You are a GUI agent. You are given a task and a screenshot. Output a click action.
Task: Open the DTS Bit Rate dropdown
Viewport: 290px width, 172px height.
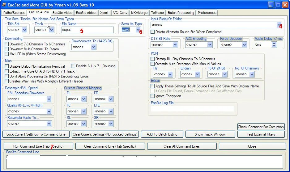click(x=175, y=44)
